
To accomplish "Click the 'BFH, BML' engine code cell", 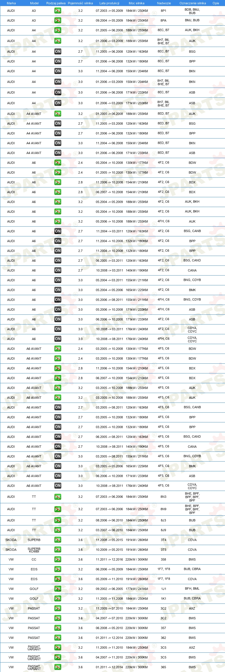I will click(192, 589).
